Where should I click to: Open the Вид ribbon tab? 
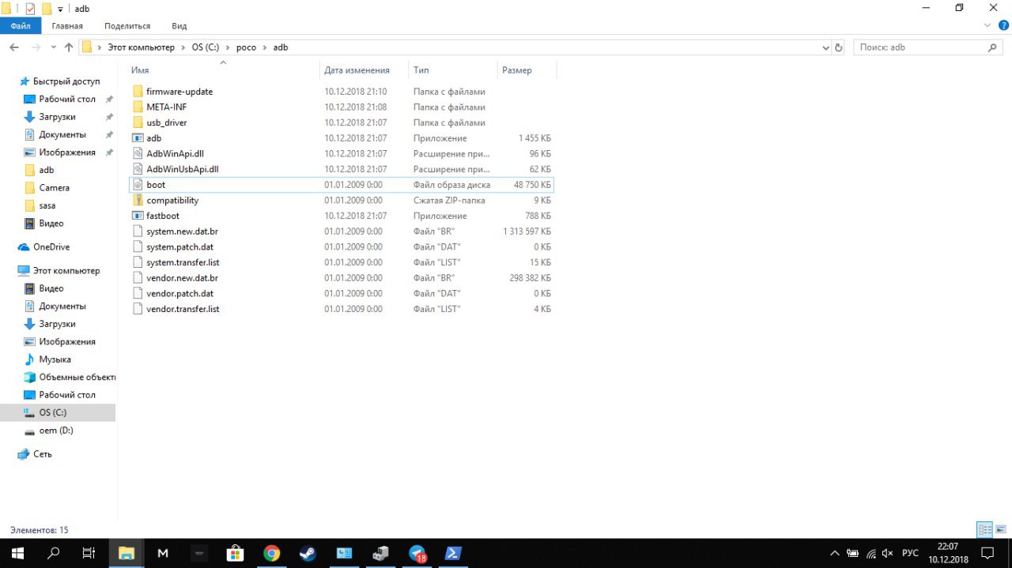pyautogui.click(x=179, y=26)
